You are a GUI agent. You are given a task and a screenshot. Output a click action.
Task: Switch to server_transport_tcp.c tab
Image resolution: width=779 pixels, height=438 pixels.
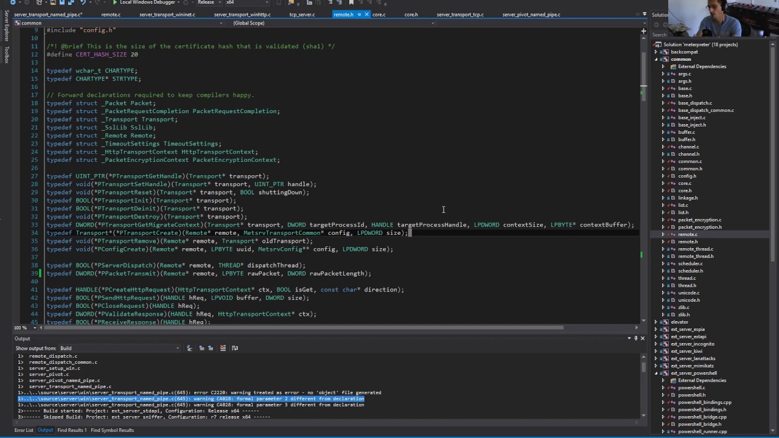460,14
